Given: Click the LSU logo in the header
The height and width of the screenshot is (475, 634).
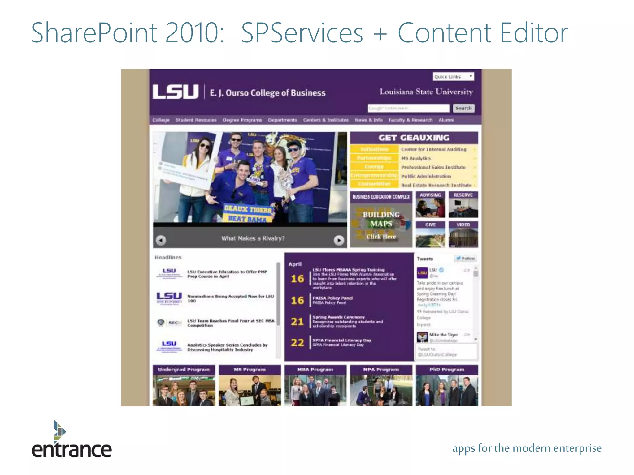Looking at the screenshot, I should click(x=176, y=92).
